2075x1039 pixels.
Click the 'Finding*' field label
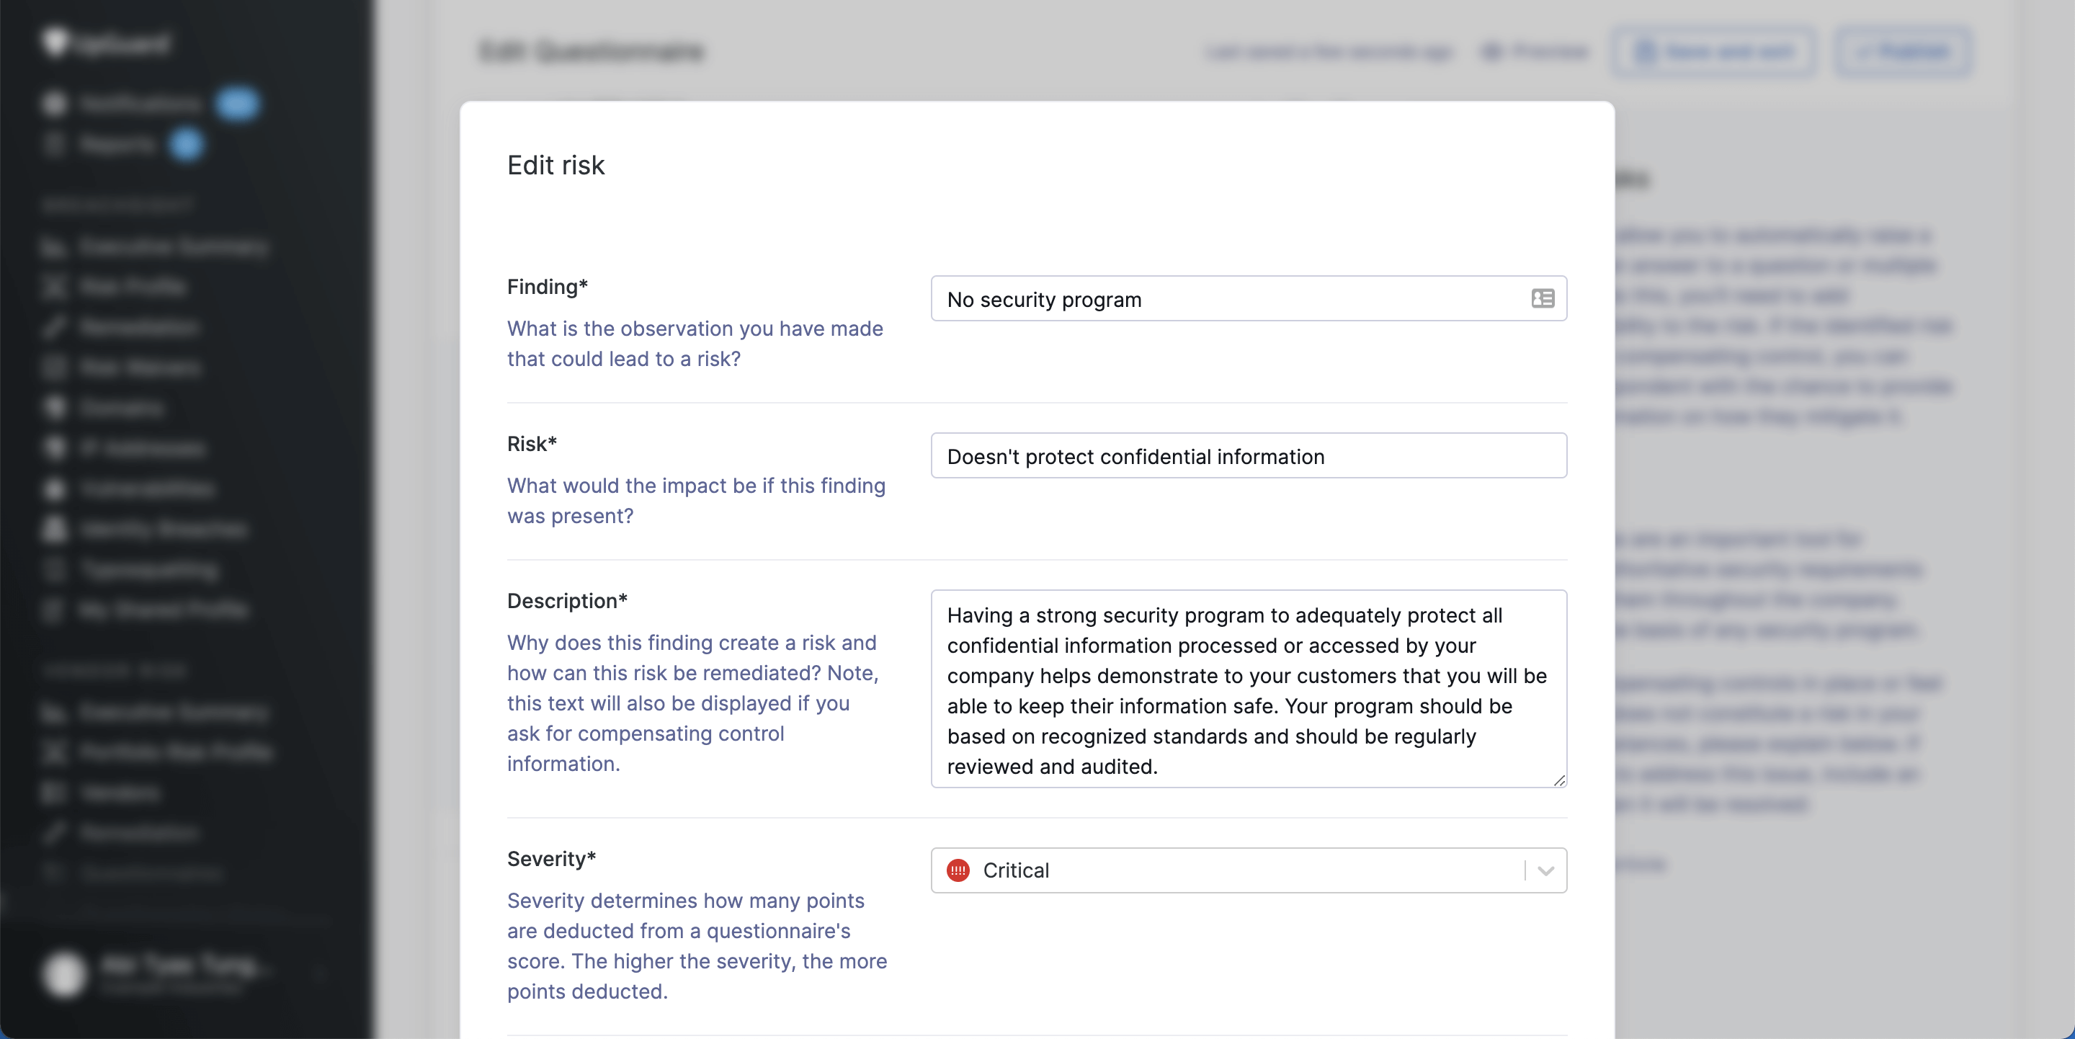click(548, 287)
